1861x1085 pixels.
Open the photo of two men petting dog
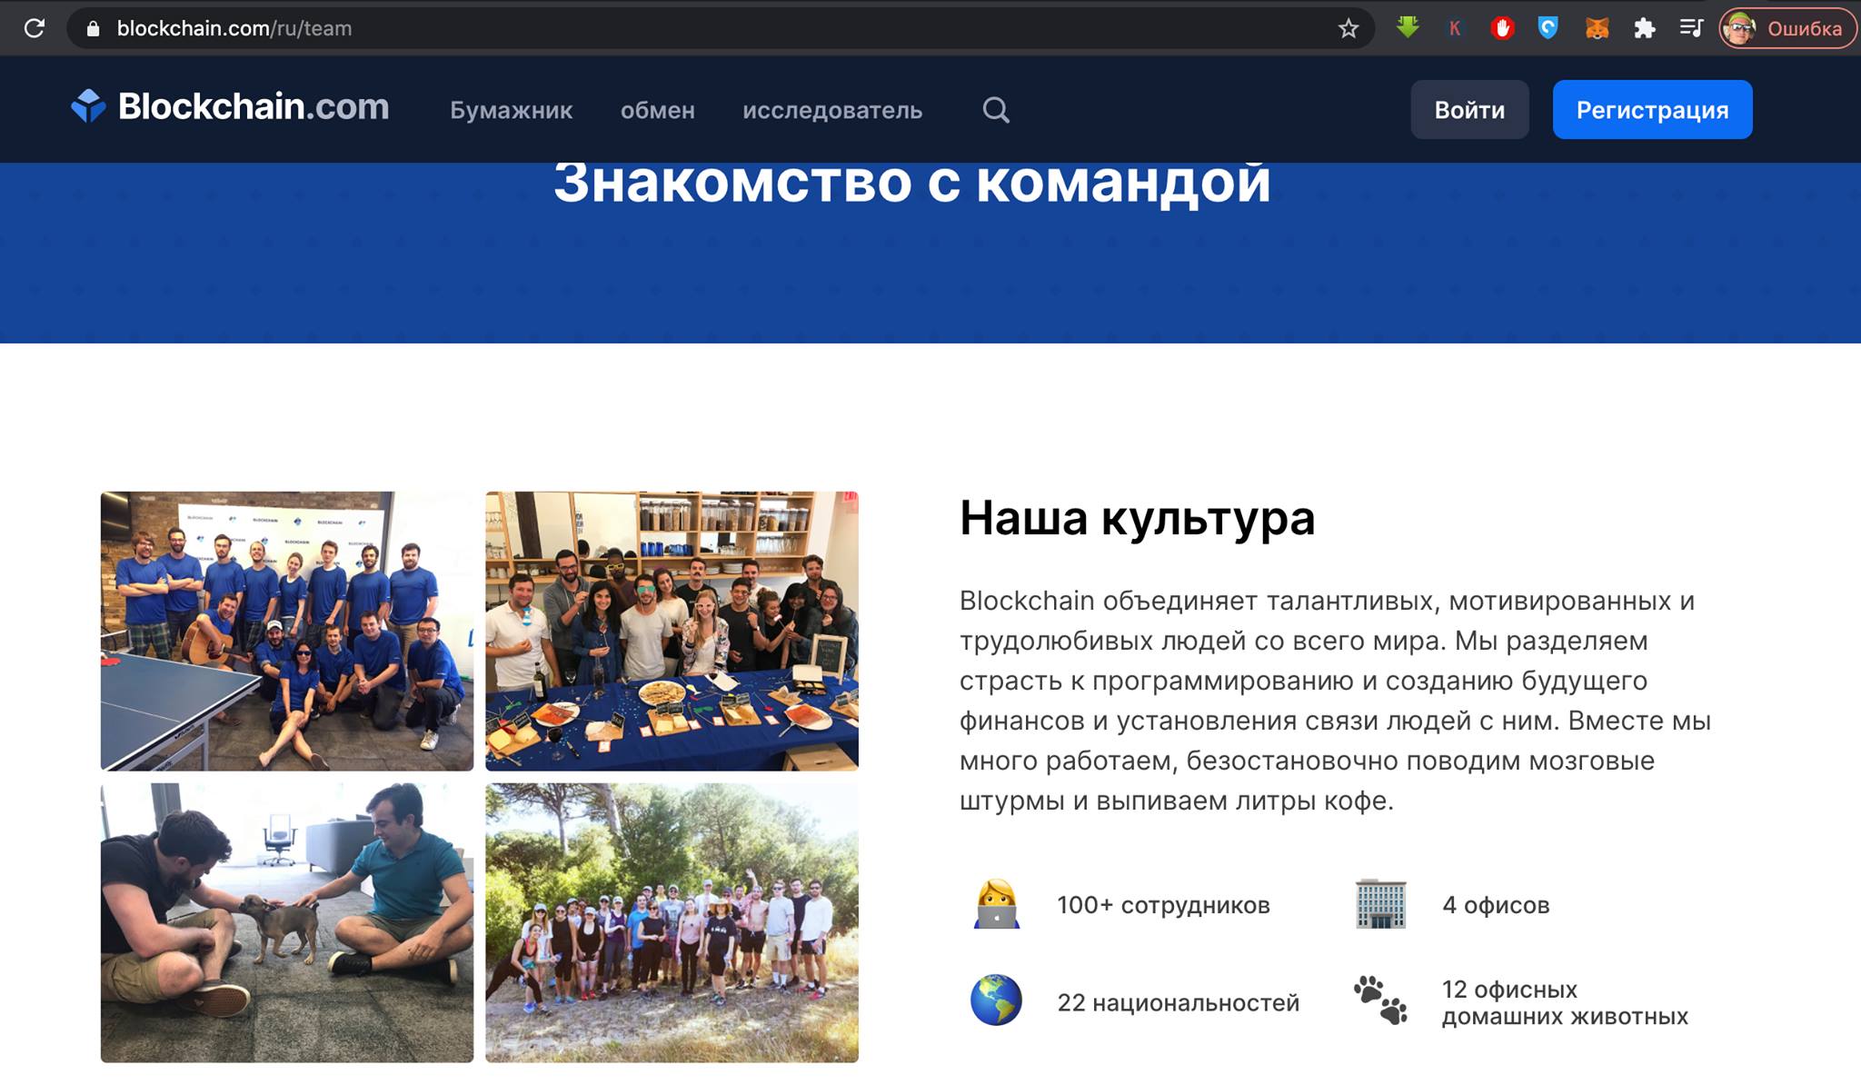pyautogui.click(x=287, y=922)
